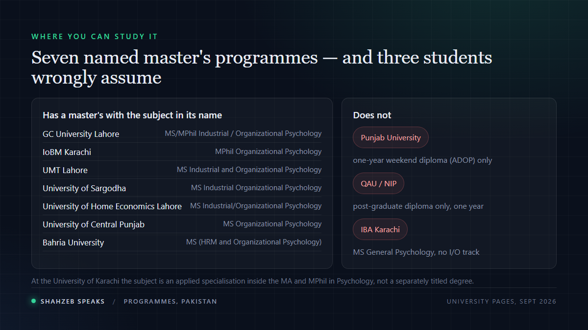Click the 'Seven named master's programmes' headline
Image resolution: width=588 pixels, height=330 pixels.
coord(262,67)
